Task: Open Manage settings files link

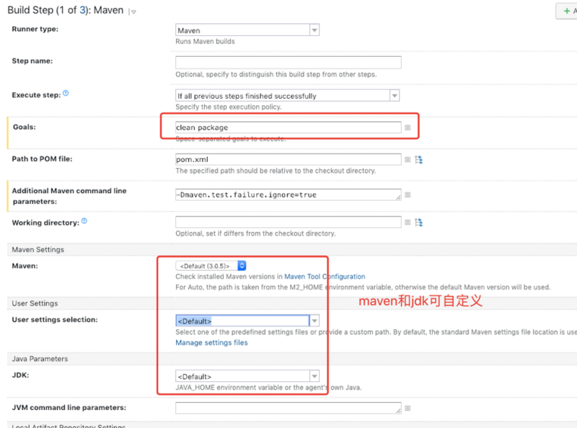Action: (x=211, y=343)
